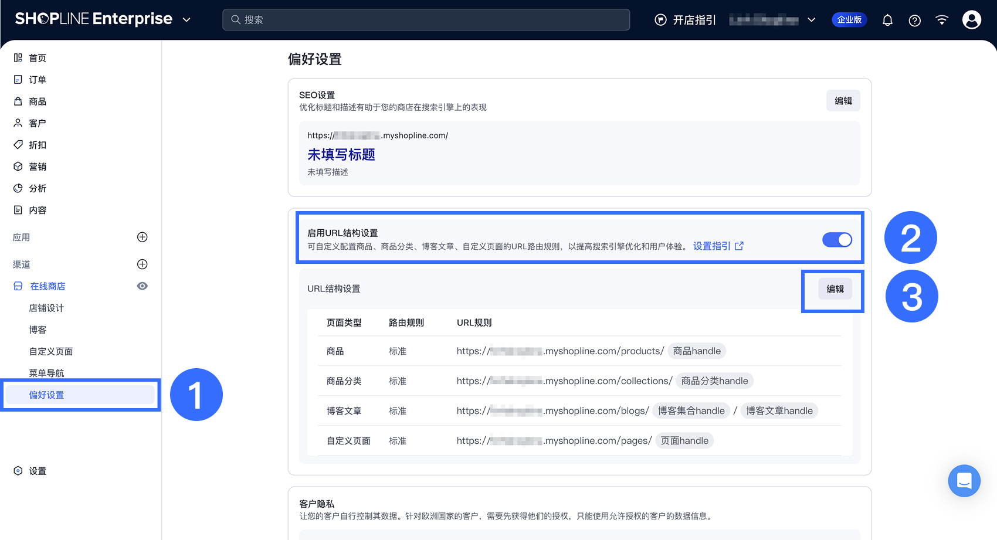The image size is (997, 540).
Task: Preview online store via eye icon
Action: point(142,286)
